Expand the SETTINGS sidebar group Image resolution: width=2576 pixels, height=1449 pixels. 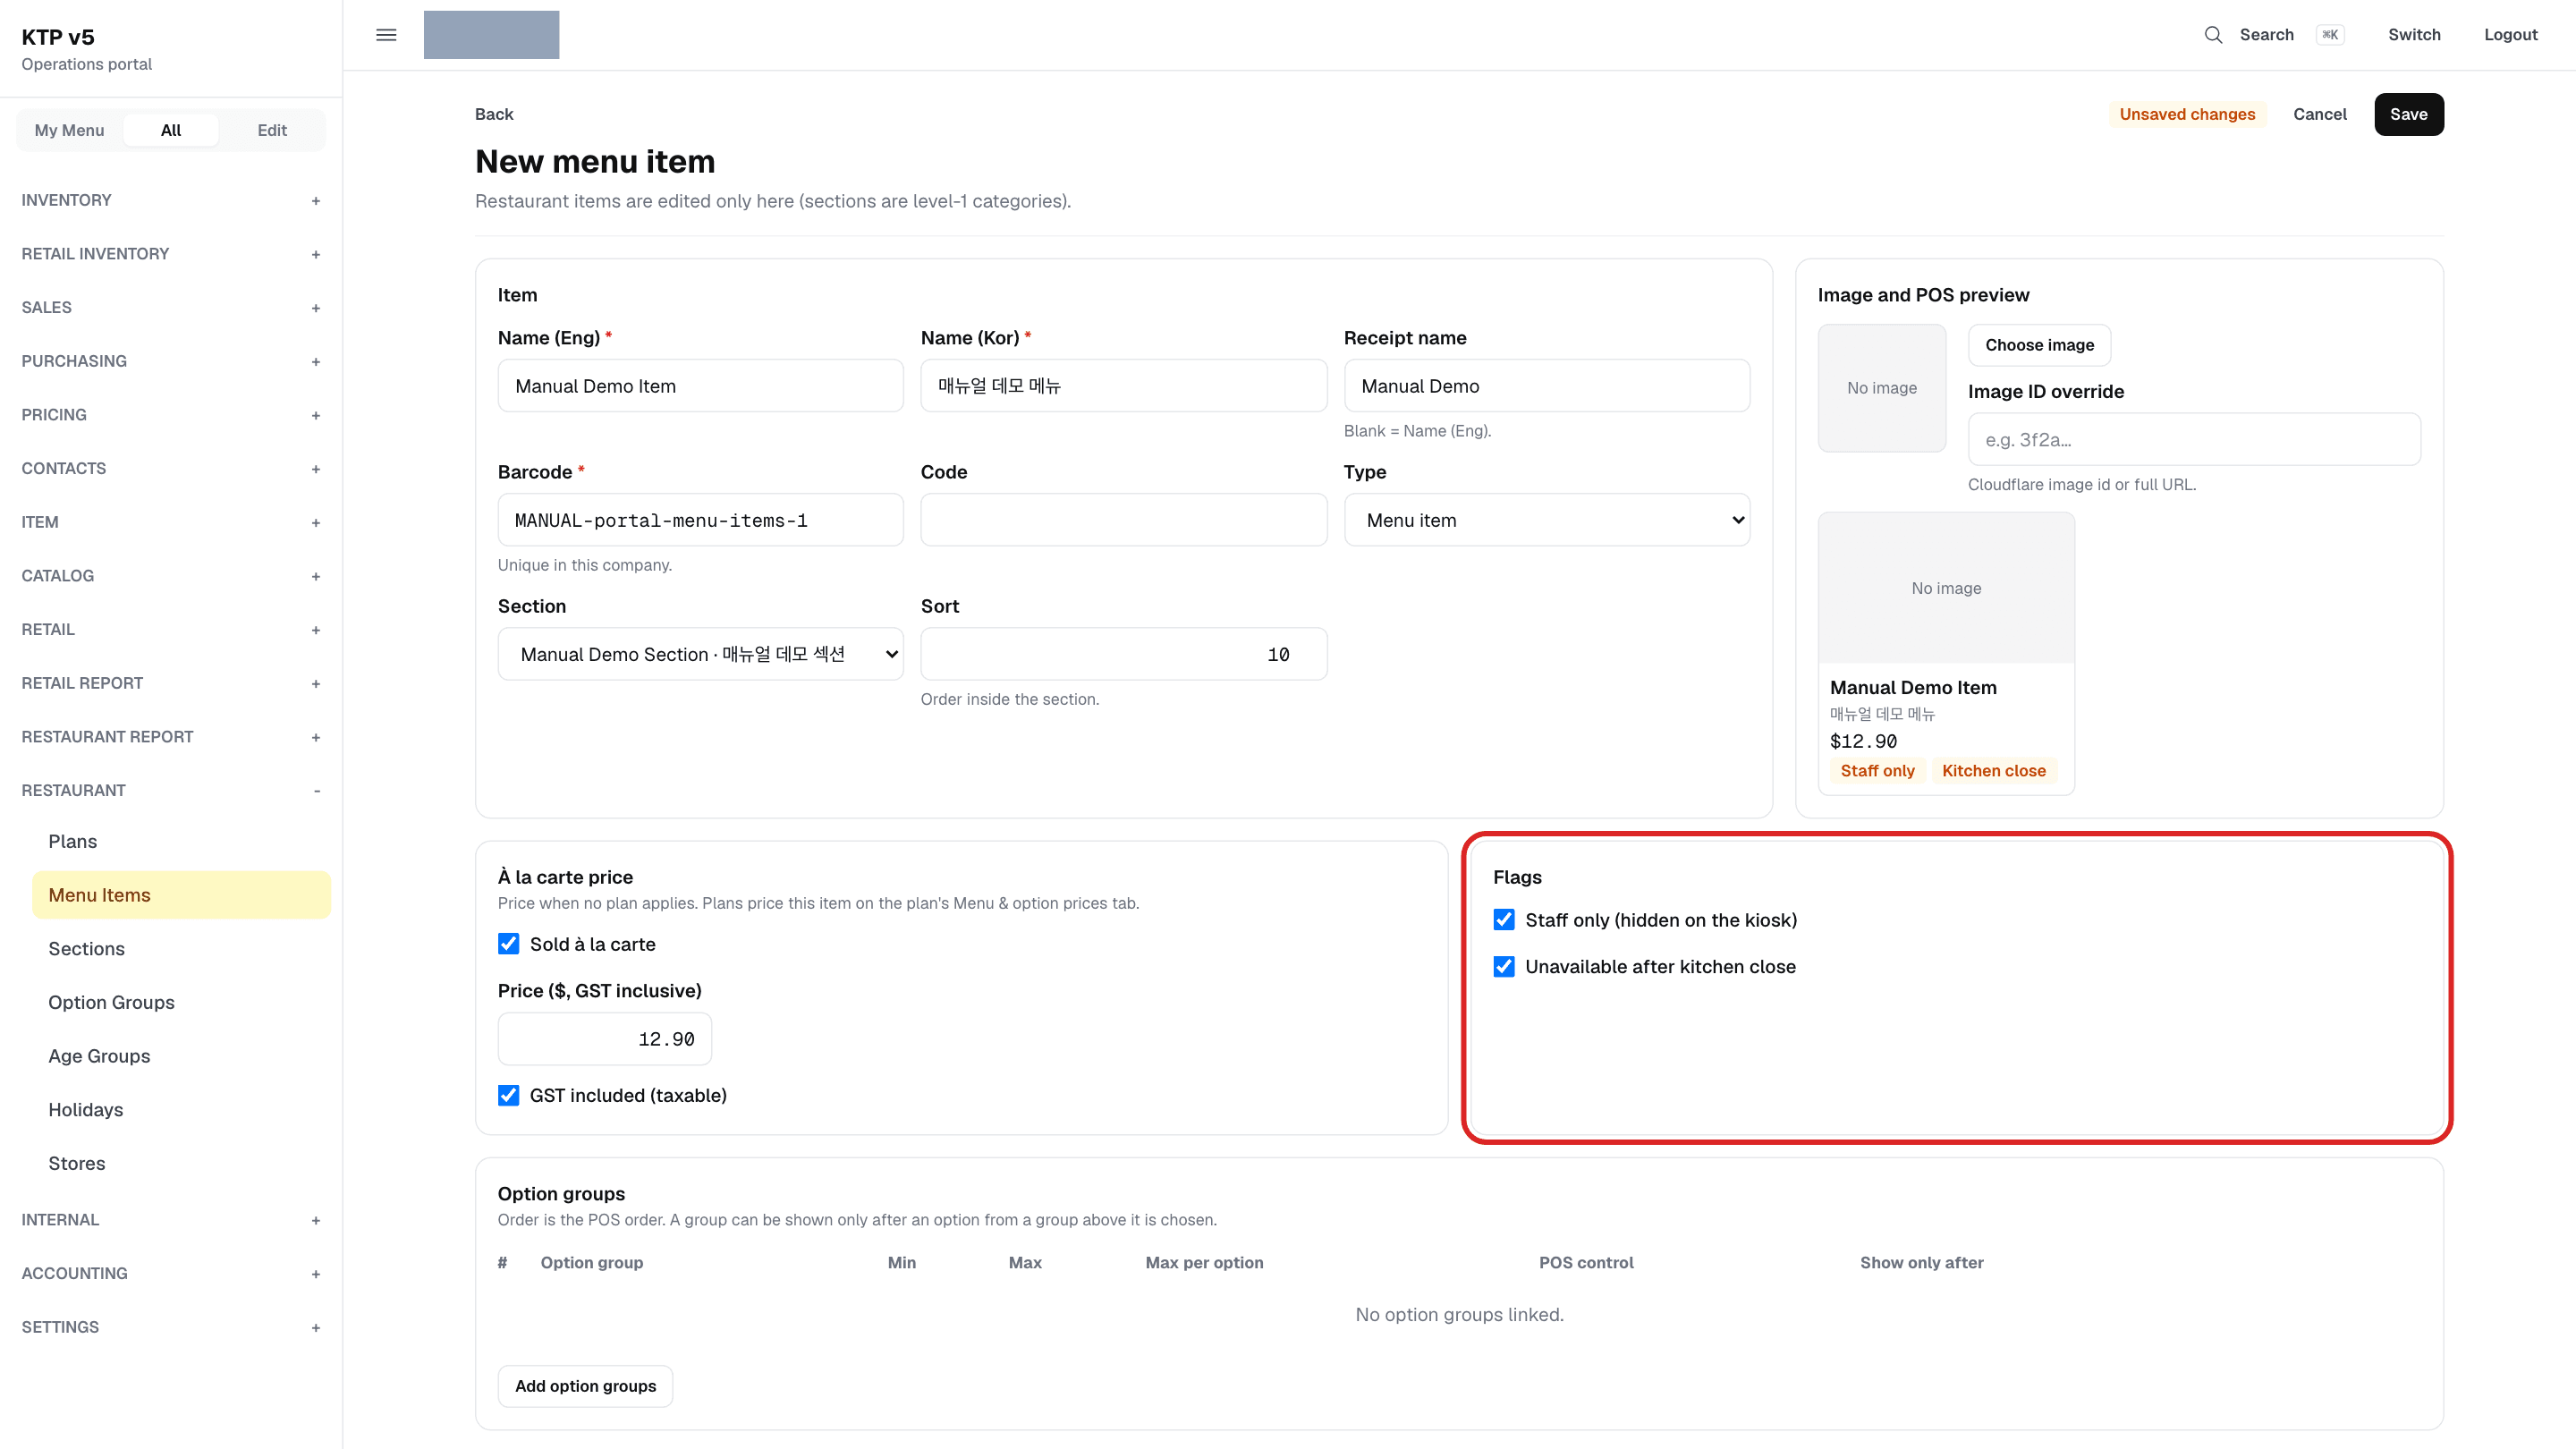171,1327
